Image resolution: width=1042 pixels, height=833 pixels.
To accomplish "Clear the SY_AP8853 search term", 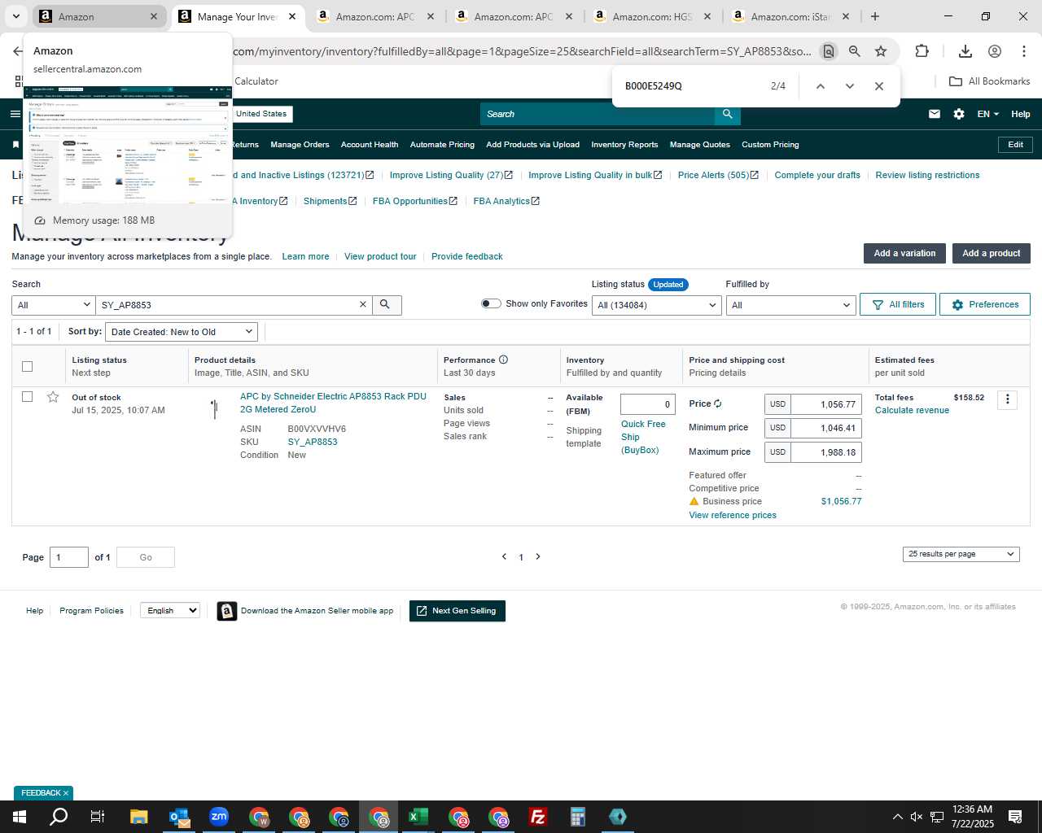I will point(363,304).
